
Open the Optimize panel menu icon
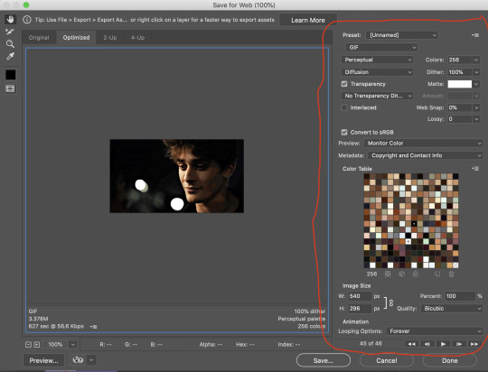point(475,35)
